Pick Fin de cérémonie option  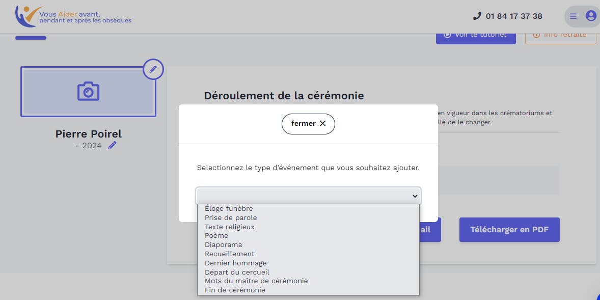pos(309,290)
